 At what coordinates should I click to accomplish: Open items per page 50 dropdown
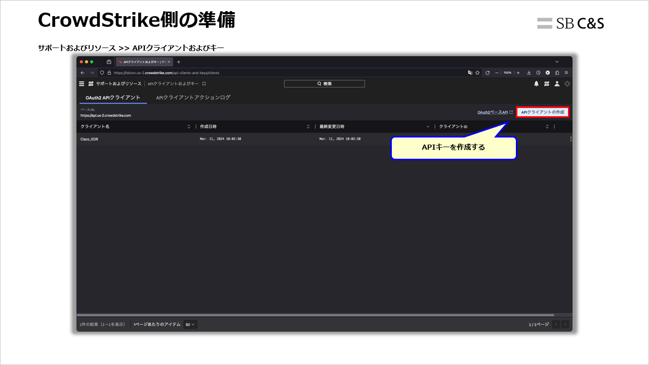pyautogui.click(x=190, y=325)
